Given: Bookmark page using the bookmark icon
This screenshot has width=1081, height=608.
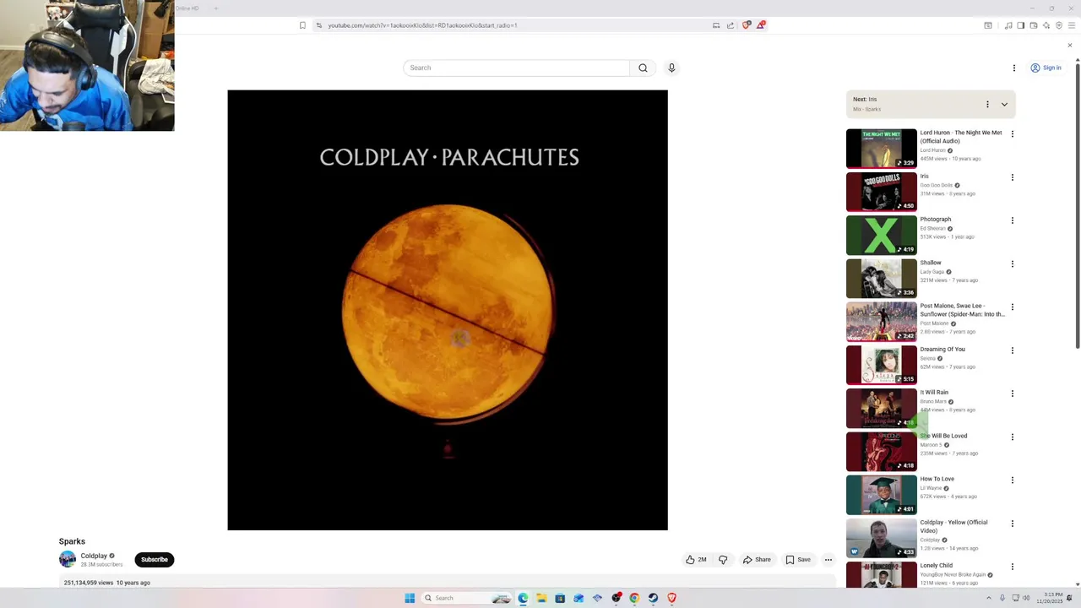Looking at the screenshot, I should 302,25.
